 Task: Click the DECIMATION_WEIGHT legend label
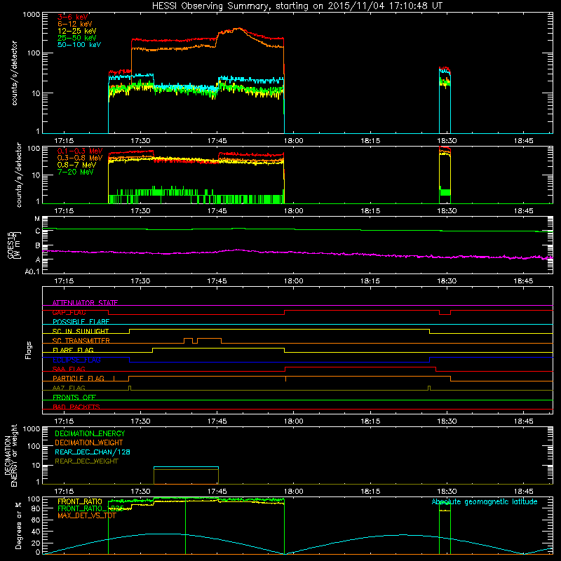coord(89,442)
